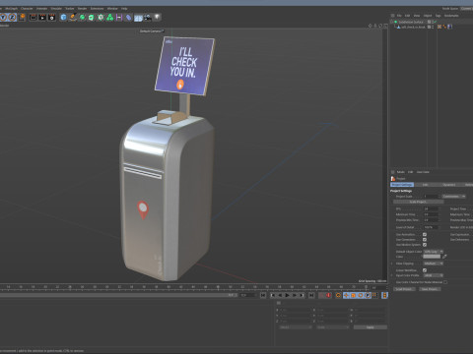Click the viewport zoom camera icon
The image size is (473, 354).
[x=375, y=26]
